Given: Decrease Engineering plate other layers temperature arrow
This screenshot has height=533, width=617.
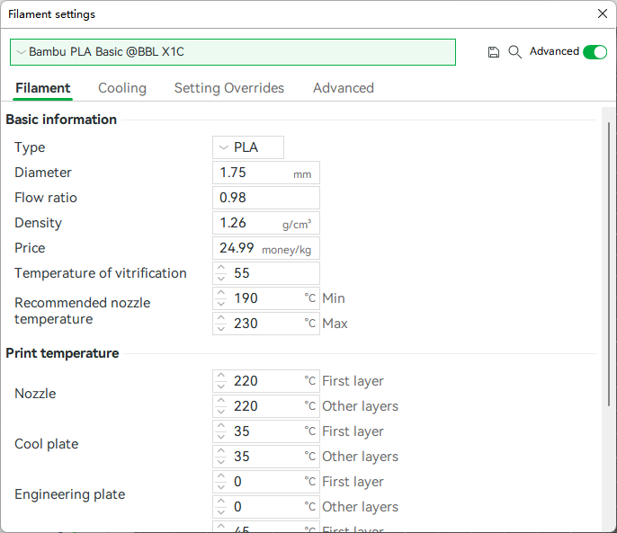Looking at the screenshot, I should point(221,512).
